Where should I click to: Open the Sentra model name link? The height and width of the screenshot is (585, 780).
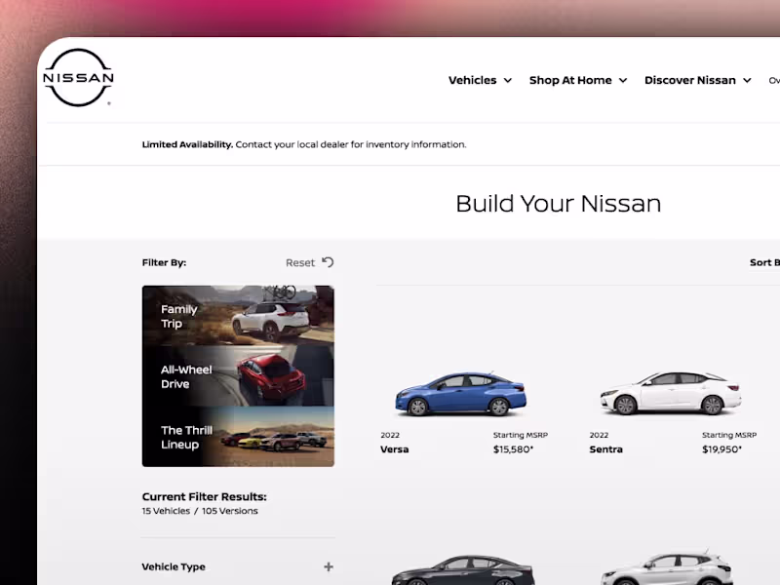click(x=605, y=449)
